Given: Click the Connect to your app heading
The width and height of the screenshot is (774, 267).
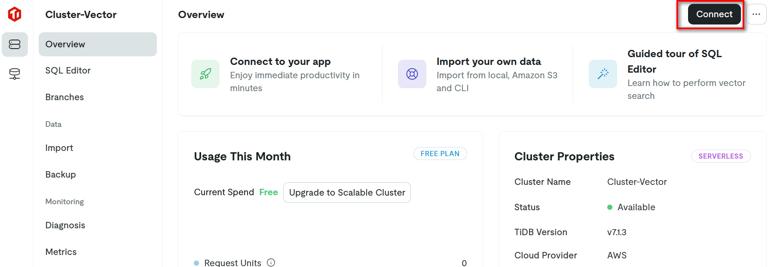Looking at the screenshot, I should [x=280, y=61].
